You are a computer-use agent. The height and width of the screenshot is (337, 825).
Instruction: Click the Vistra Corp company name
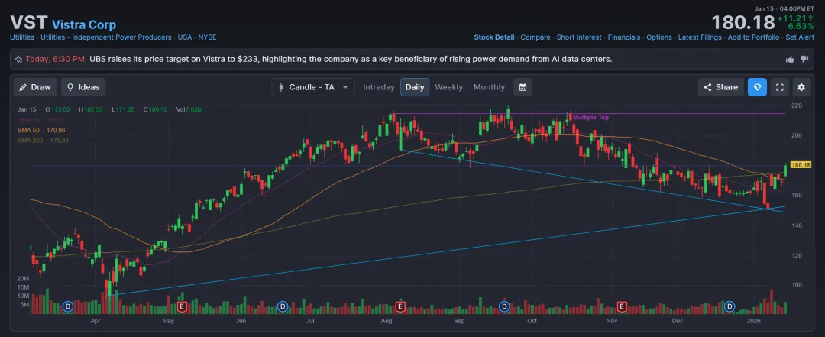[84, 24]
